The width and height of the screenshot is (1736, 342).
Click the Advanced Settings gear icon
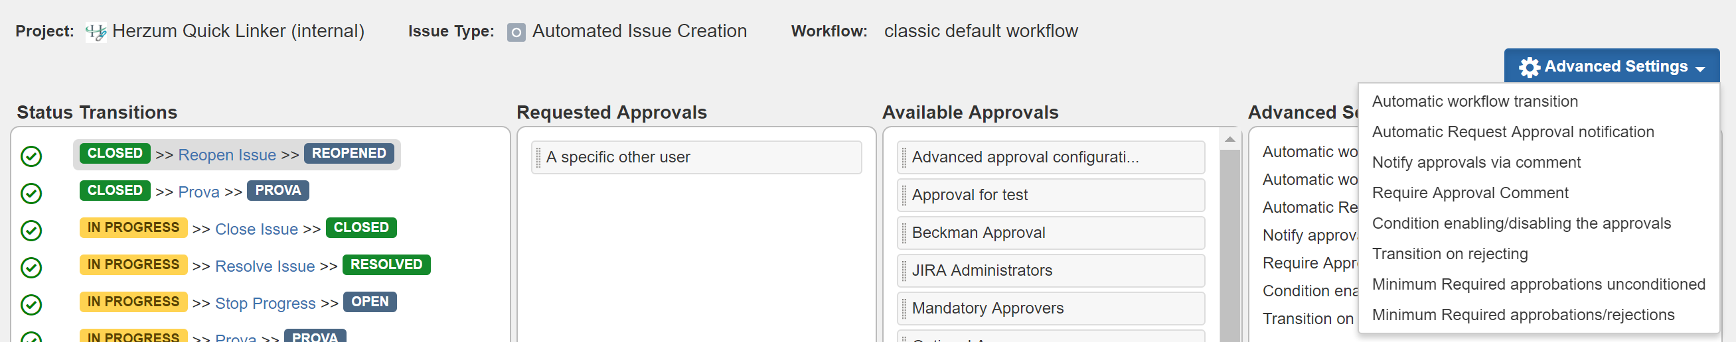[x=1529, y=67]
